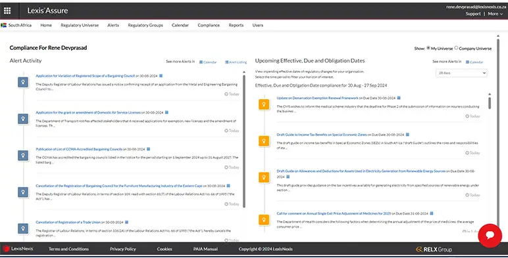Screen dimensions: 508x258
Task: Open Application for the grant or amendment of Domestic Air Service Licenses
Action: click(x=88, y=112)
